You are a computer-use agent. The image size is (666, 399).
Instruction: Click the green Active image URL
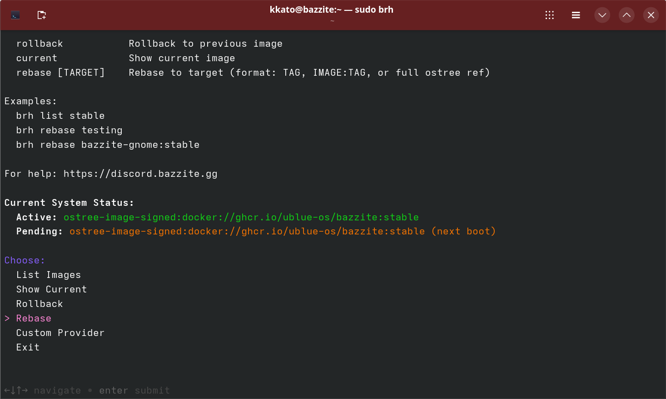pyautogui.click(x=241, y=217)
